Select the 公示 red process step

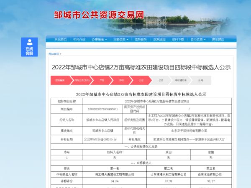141,80
